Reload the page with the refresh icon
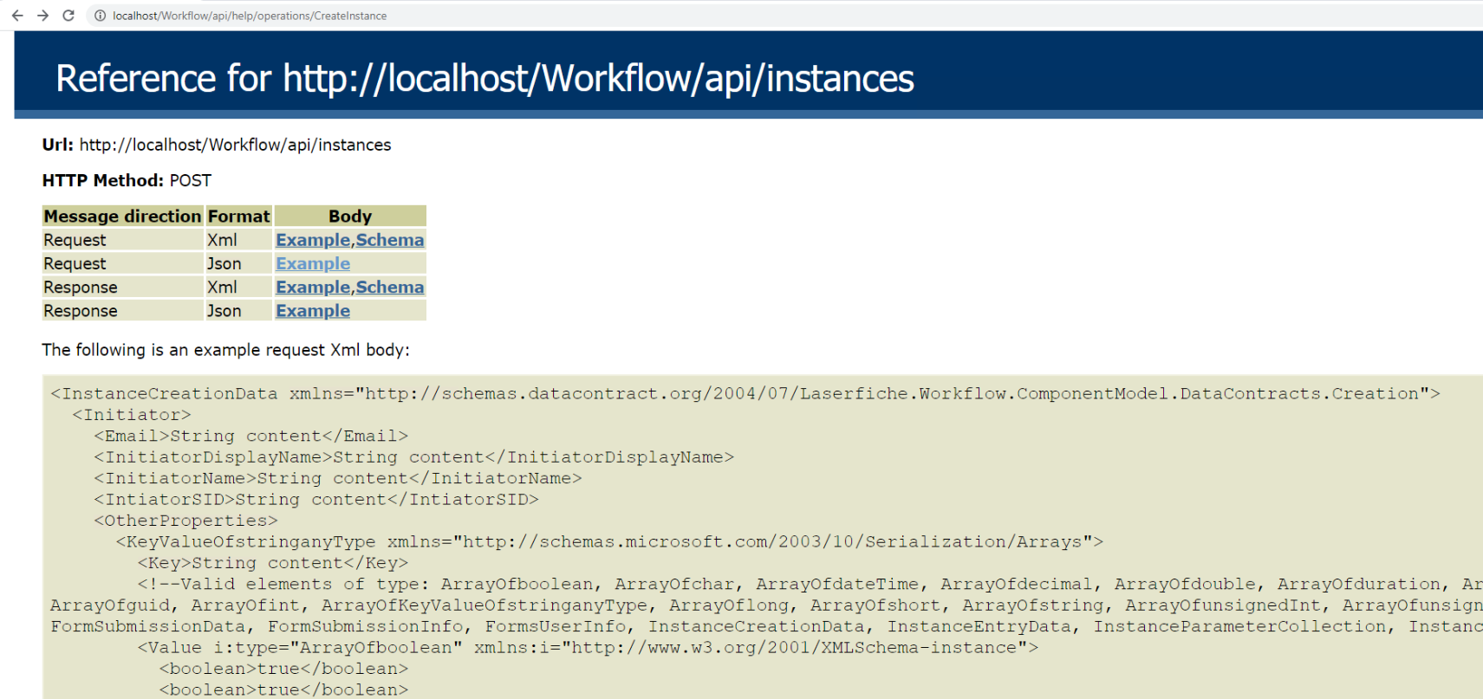 68,16
